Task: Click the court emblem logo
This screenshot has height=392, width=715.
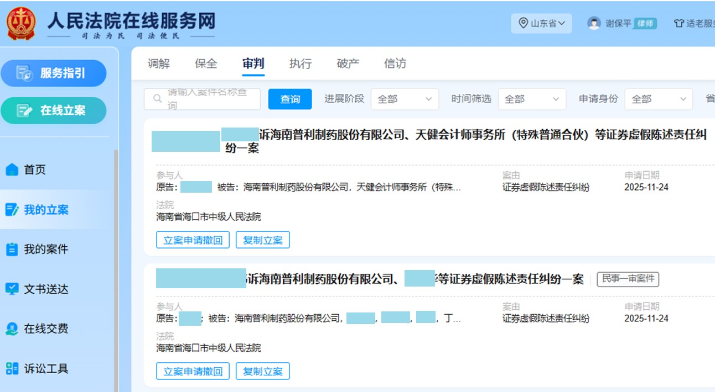Action: (x=22, y=24)
